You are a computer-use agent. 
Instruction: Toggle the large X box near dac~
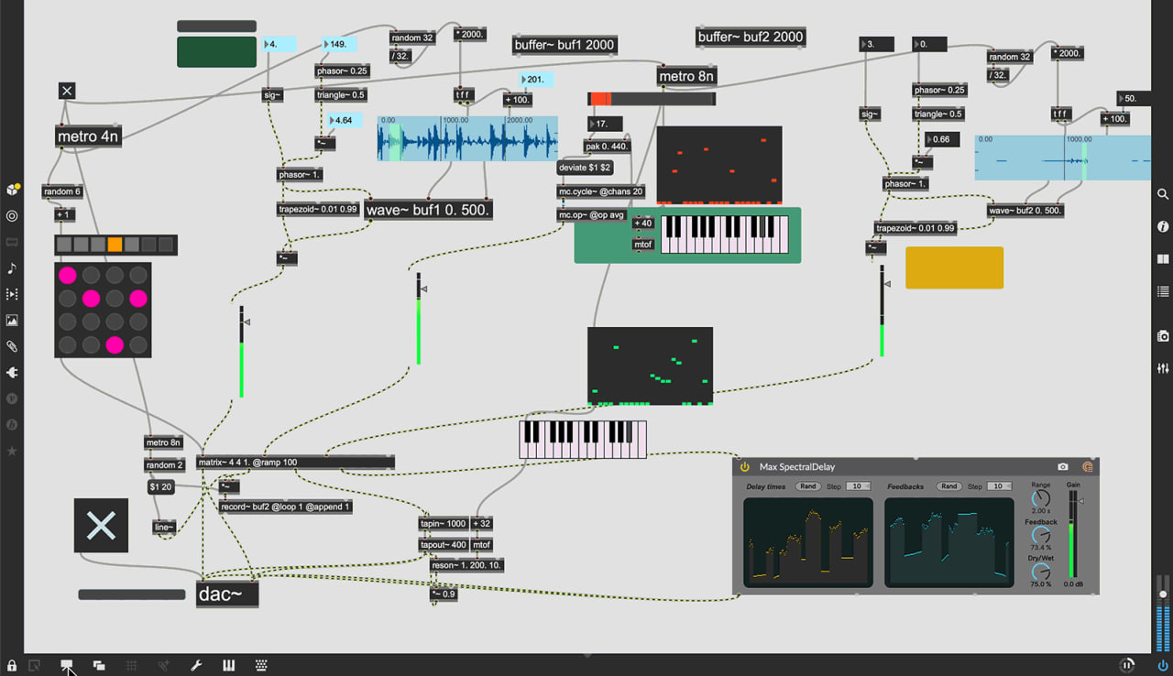[x=101, y=525]
